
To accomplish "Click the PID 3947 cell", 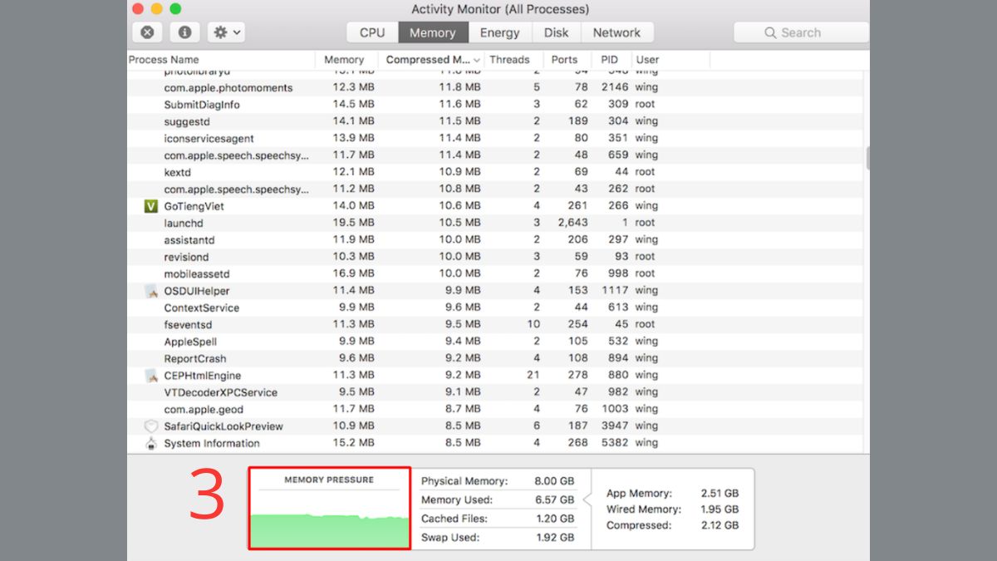I will 615,426.
